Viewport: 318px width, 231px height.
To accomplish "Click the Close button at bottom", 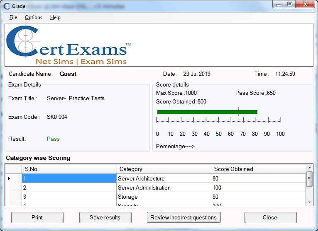I will tap(271, 217).
